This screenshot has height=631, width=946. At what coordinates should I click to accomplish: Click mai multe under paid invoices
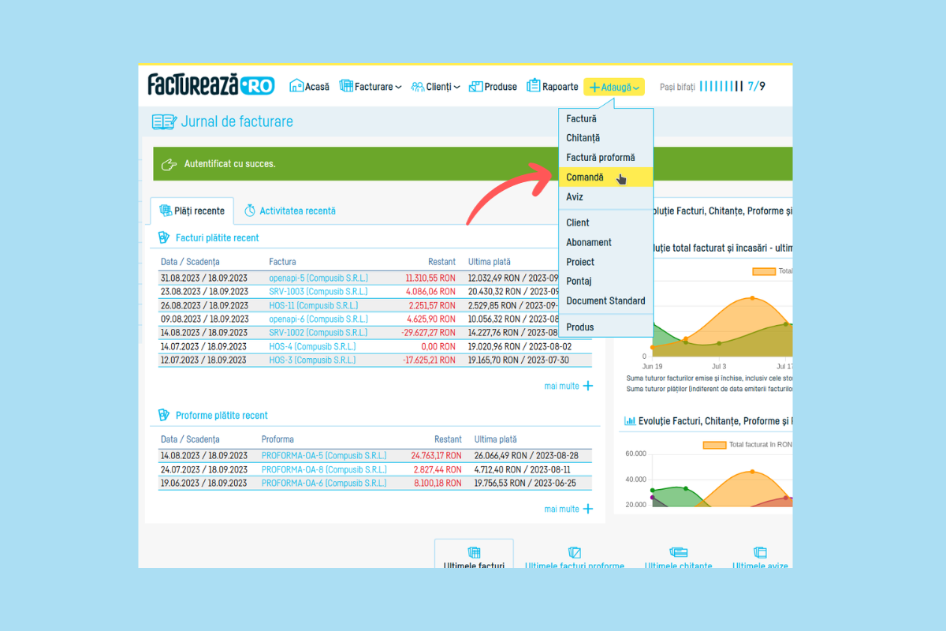tap(568, 386)
